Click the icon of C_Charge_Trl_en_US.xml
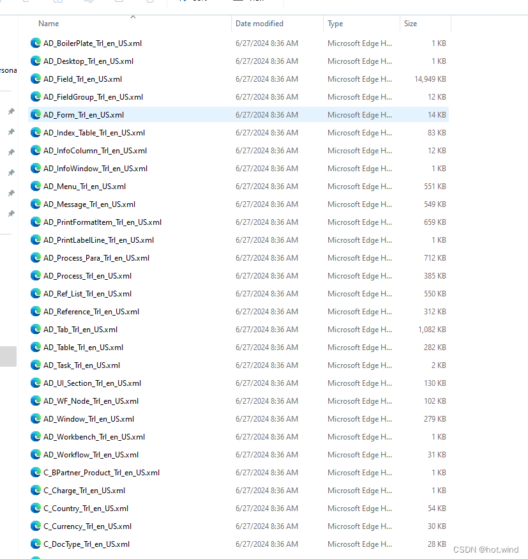 tap(36, 490)
